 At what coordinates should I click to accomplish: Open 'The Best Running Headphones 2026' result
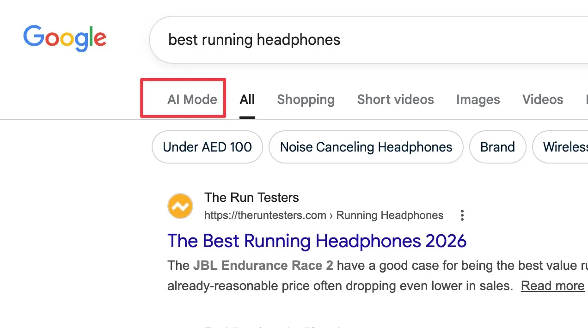(x=317, y=241)
